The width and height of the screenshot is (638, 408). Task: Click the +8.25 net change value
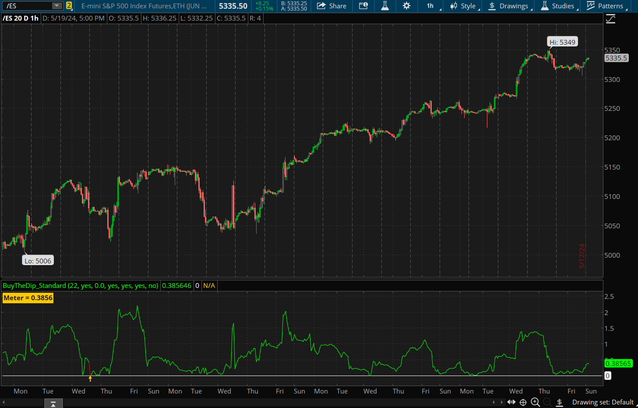(x=262, y=4)
